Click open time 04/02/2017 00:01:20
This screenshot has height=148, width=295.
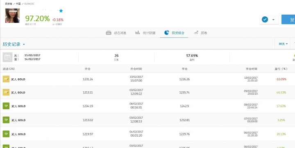pos(136,134)
